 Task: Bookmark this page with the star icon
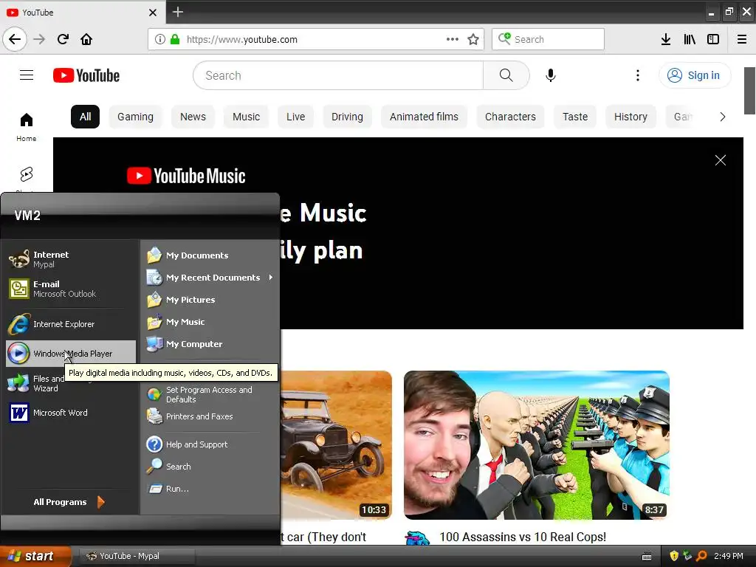point(473,39)
